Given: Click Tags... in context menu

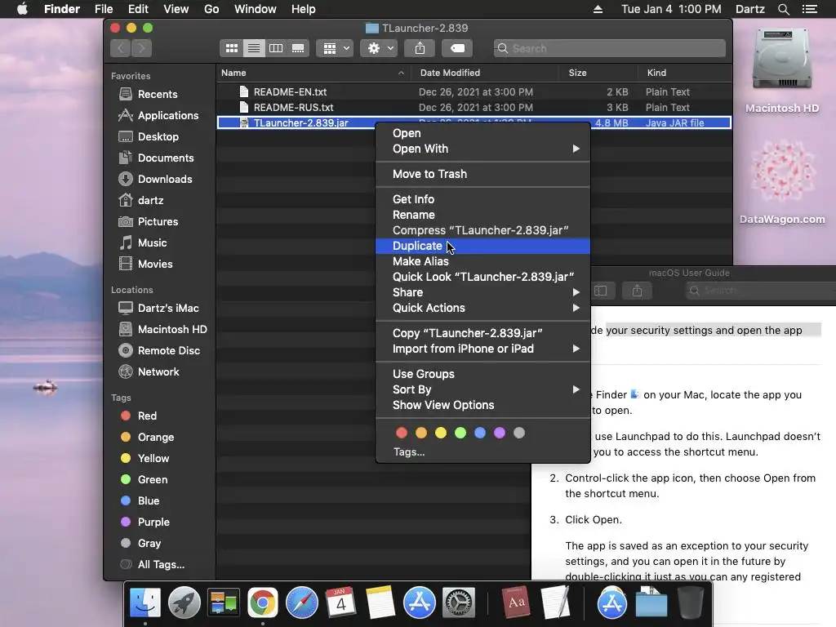Looking at the screenshot, I should [x=409, y=452].
